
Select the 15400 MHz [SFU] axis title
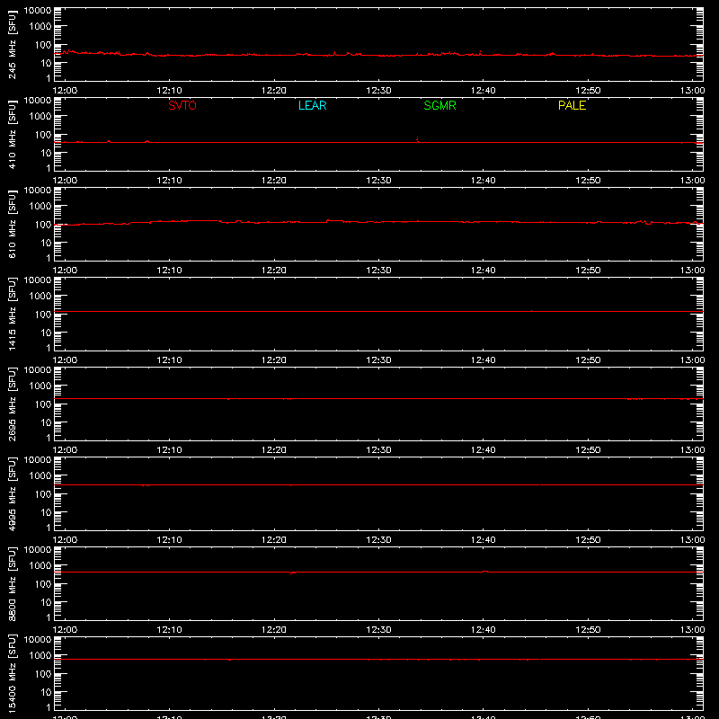click(12, 673)
